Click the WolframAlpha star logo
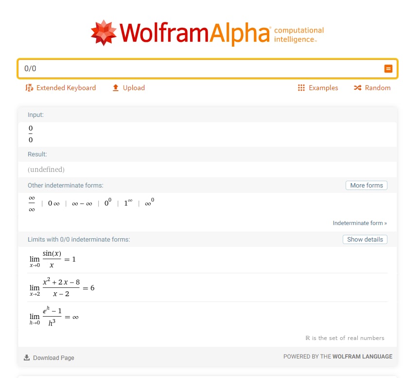 point(104,33)
